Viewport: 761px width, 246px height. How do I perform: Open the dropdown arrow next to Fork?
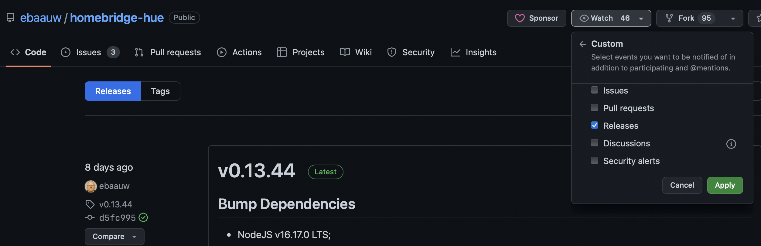pos(733,18)
